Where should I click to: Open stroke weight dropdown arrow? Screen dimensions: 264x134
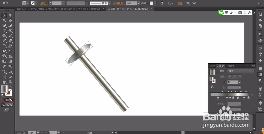(63, 3)
